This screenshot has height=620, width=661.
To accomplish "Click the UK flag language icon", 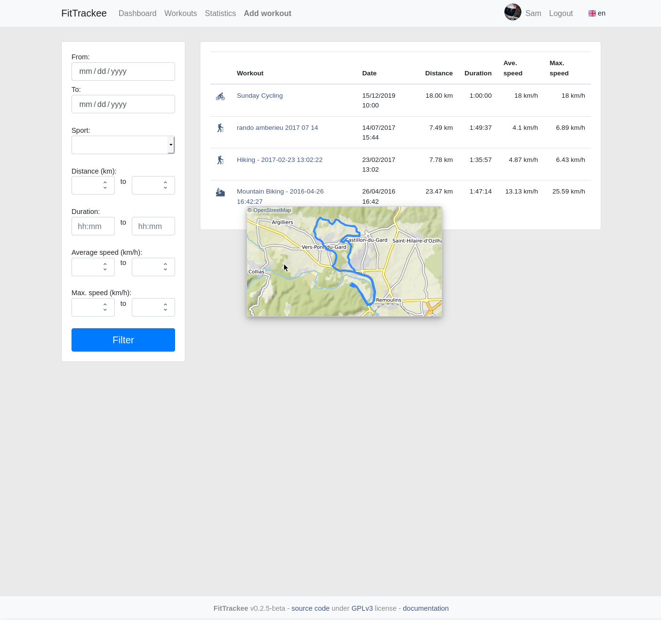I will pos(592,14).
